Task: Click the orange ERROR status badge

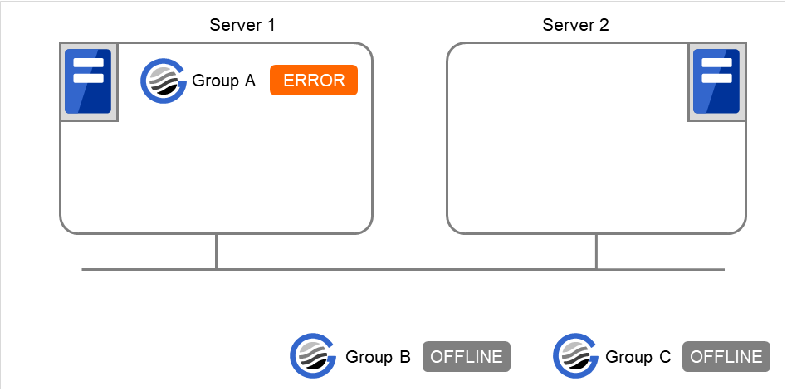Action: pos(314,81)
